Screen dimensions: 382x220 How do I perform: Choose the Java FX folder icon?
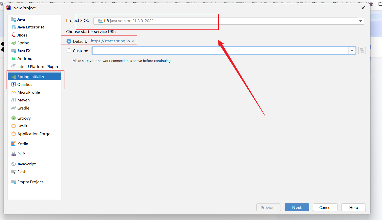coord(14,51)
